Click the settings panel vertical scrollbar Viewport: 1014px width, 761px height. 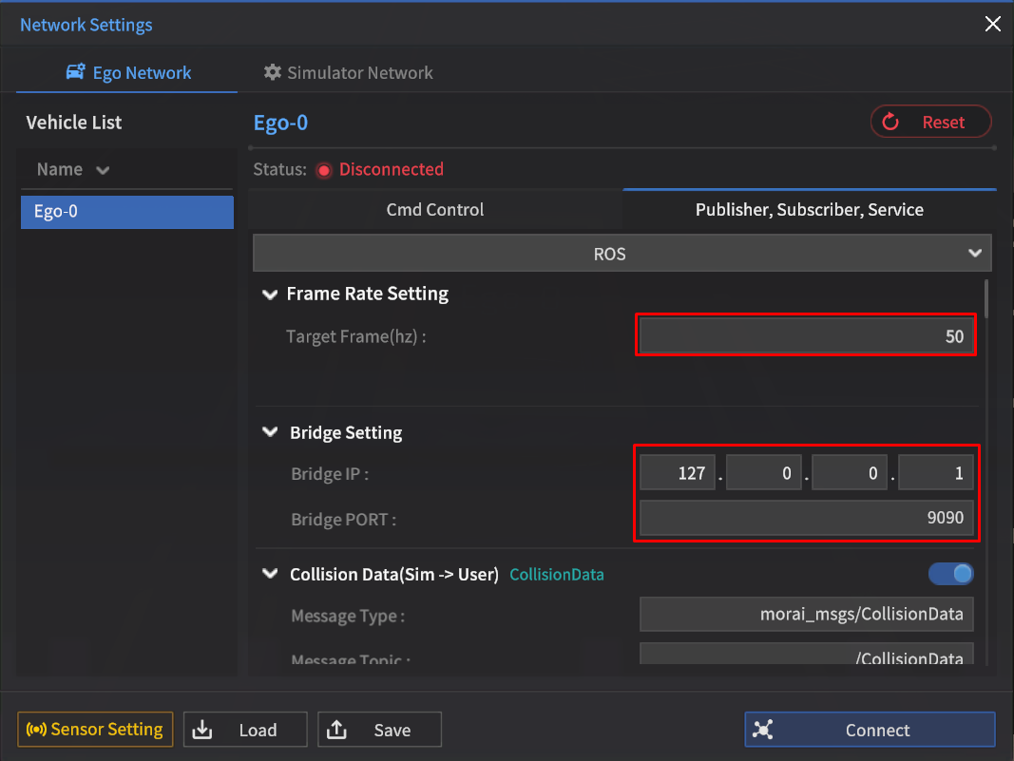987,298
